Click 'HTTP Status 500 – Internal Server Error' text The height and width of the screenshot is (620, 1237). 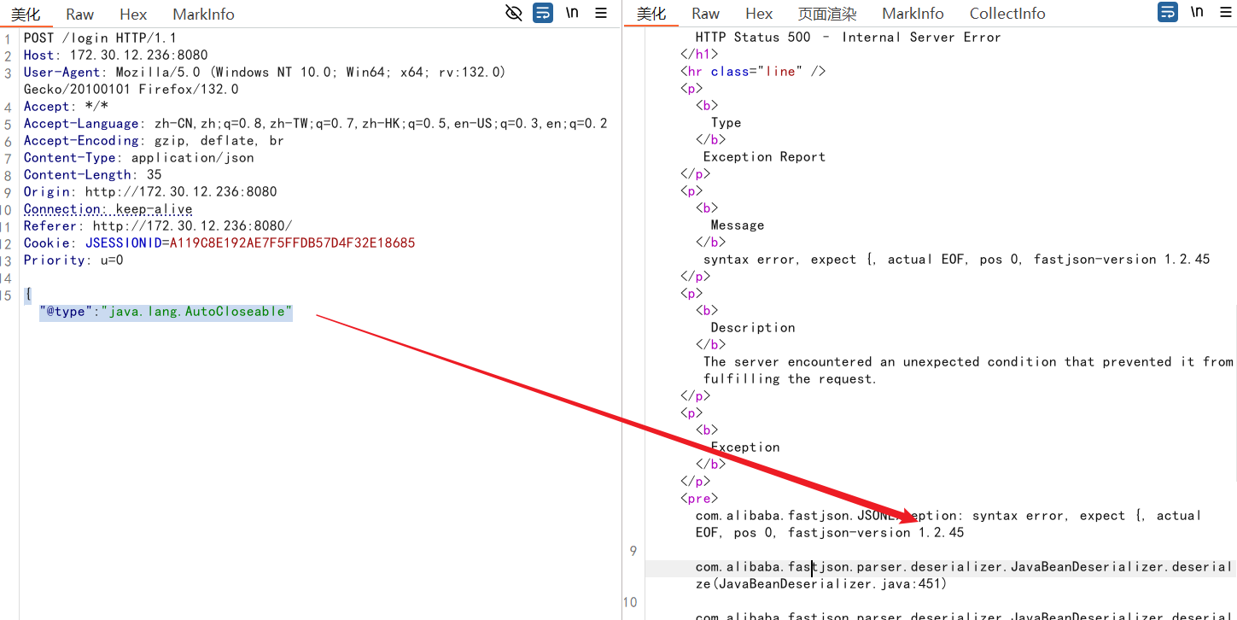pyautogui.click(x=848, y=37)
